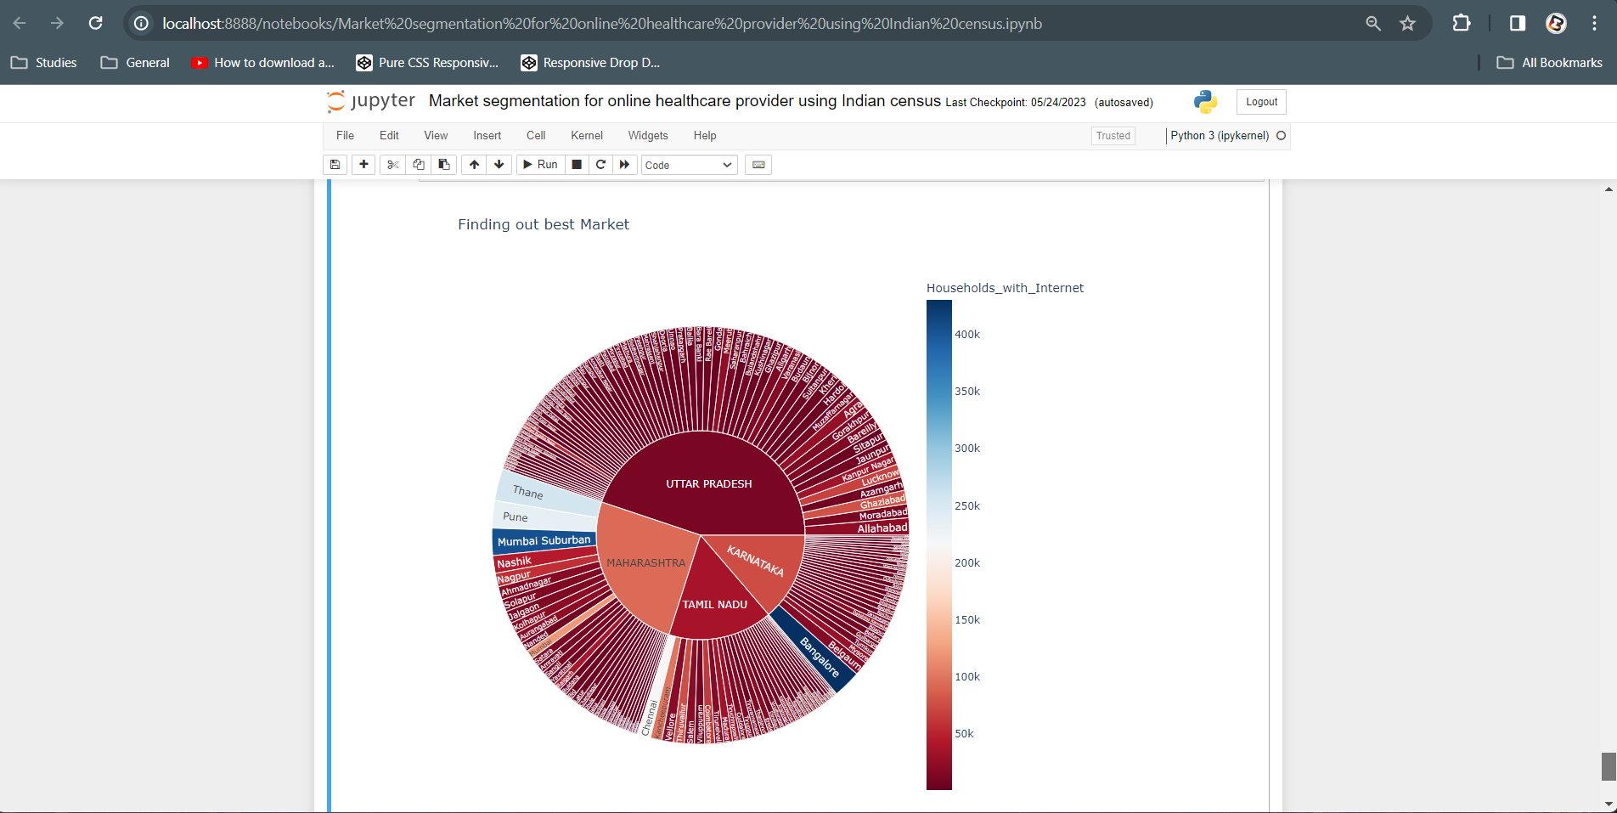Image resolution: width=1617 pixels, height=813 pixels.
Task: Open the cell type Code dropdown
Action: [x=689, y=165]
